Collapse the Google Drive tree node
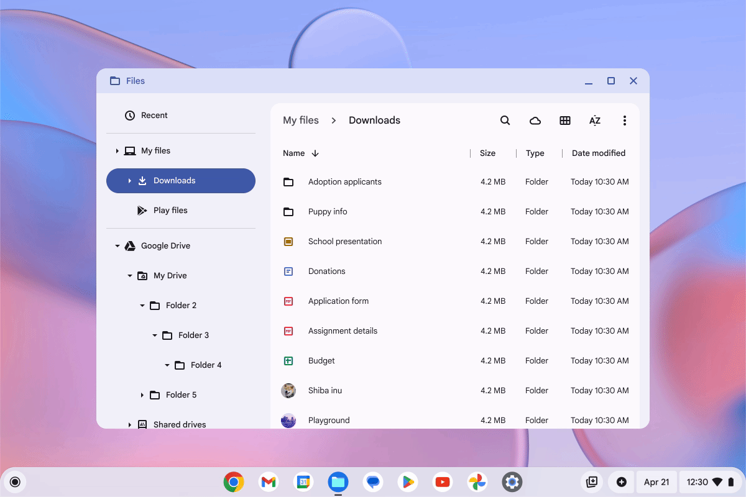This screenshot has width=746, height=497. 117,246
